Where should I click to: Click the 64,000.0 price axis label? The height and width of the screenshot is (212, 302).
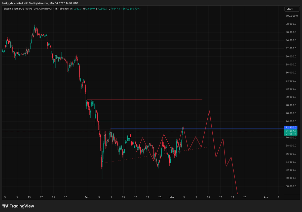(x=291, y=162)
